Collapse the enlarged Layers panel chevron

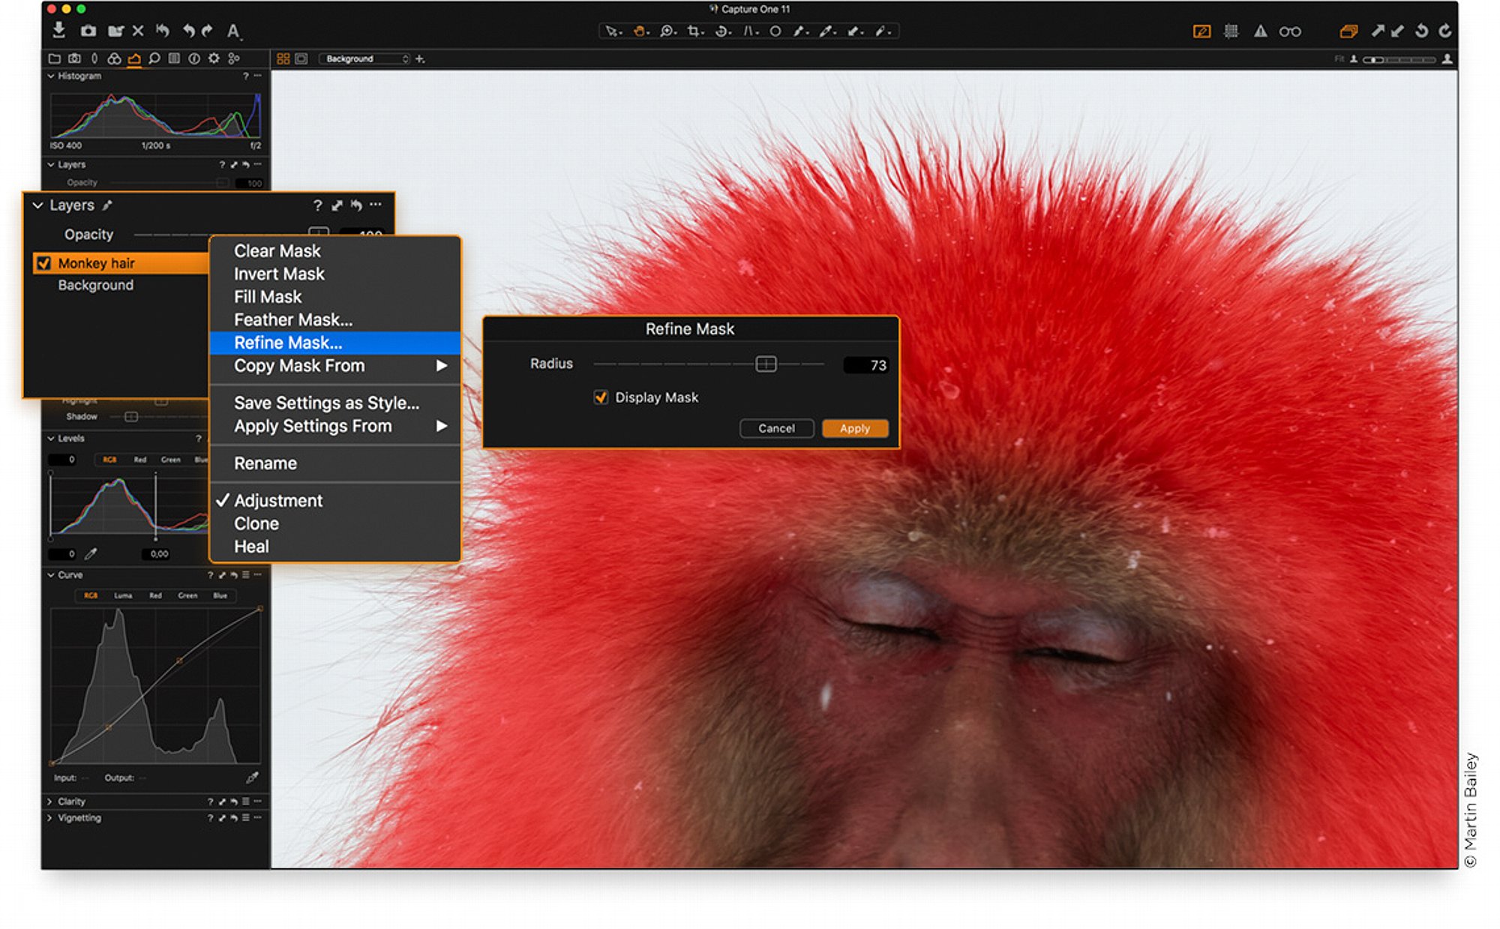37,205
